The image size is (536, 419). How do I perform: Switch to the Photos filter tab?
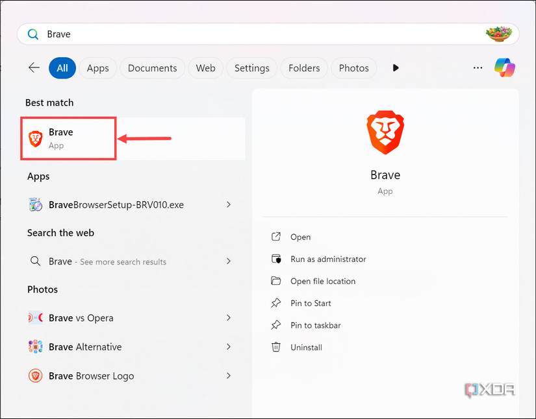tap(354, 68)
